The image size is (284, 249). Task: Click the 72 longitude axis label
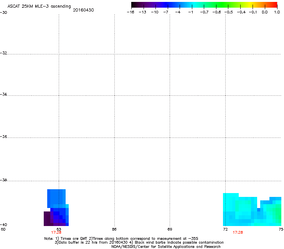pyautogui.click(x=225, y=229)
